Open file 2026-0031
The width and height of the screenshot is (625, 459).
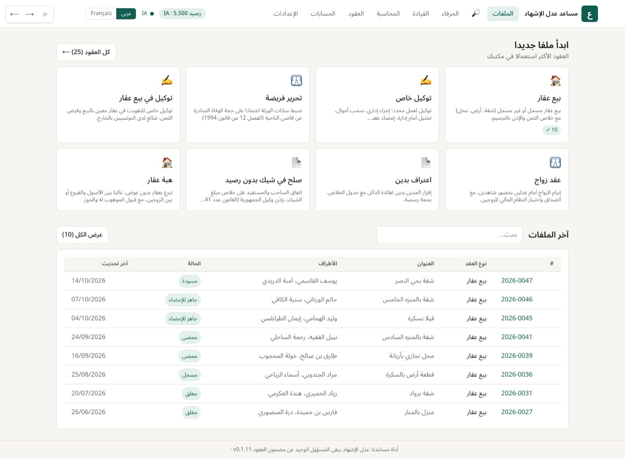517,393
